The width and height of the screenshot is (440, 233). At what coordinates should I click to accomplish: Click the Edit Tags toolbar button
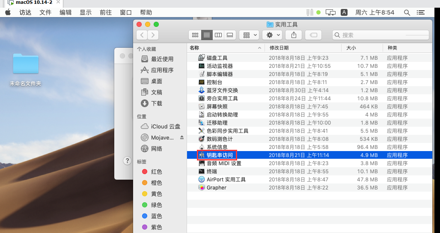[313, 35]
